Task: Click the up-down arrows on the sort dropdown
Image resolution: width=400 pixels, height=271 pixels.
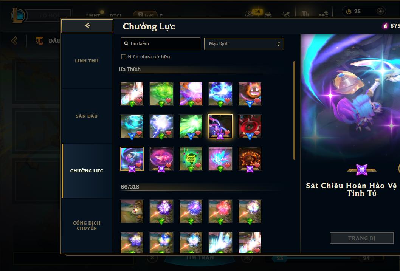Action: click(279, 44)
